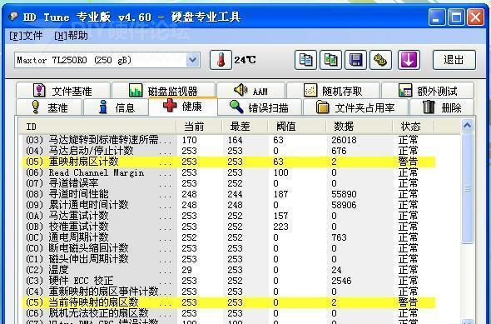Click the vertical scrollbar thumb
Image resolution: width=491 pixels, height=324 pixels.
(x=467, y=188)
